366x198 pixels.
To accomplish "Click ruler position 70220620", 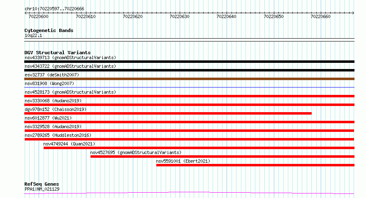I will pos(132,16).
